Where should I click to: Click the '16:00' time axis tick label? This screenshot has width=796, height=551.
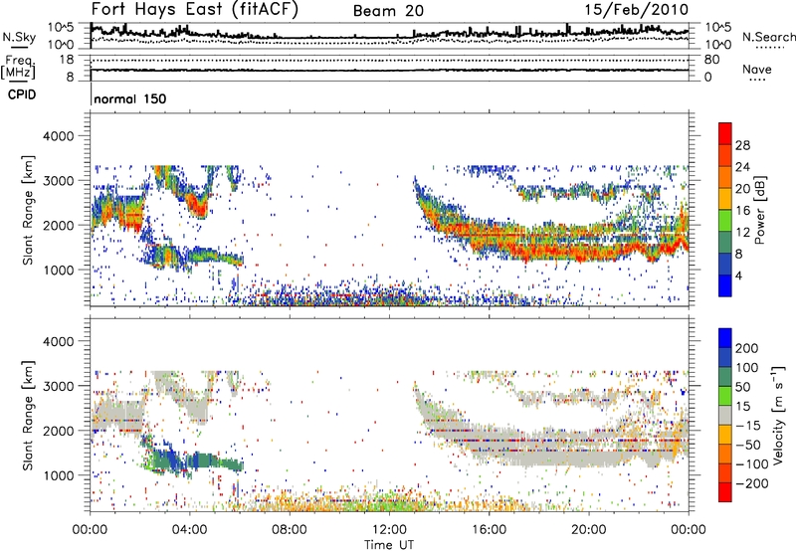coord(489,530)
